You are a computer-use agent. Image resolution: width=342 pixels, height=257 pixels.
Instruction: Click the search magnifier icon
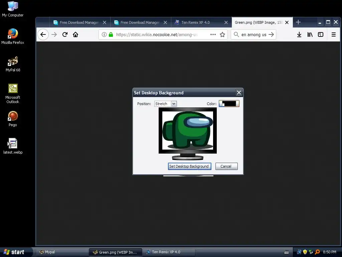tap(236, 34)
